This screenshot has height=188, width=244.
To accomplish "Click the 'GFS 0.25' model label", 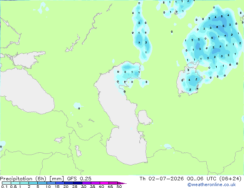I will [x=79, y=179].
